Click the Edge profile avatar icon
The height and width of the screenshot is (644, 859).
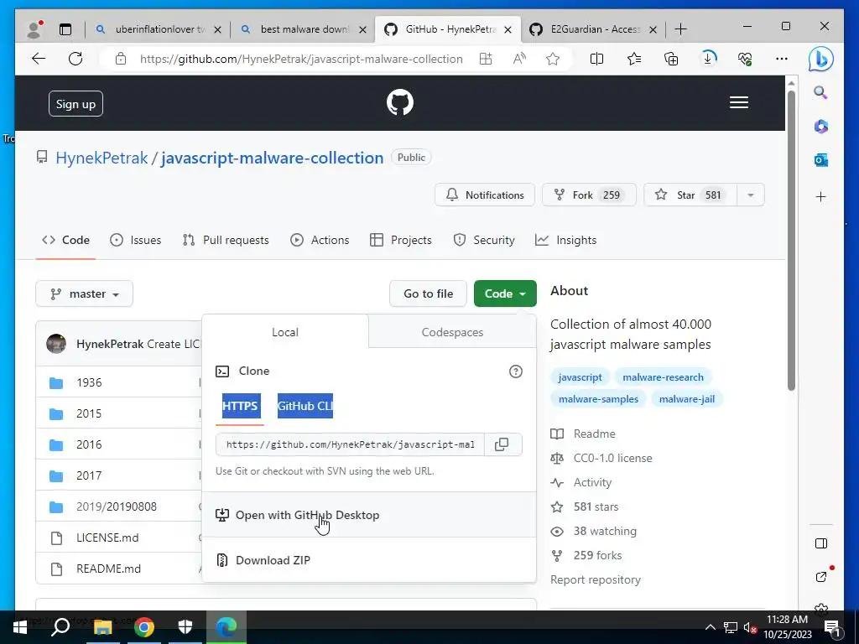pyautogui.click(x=34, y=29)
